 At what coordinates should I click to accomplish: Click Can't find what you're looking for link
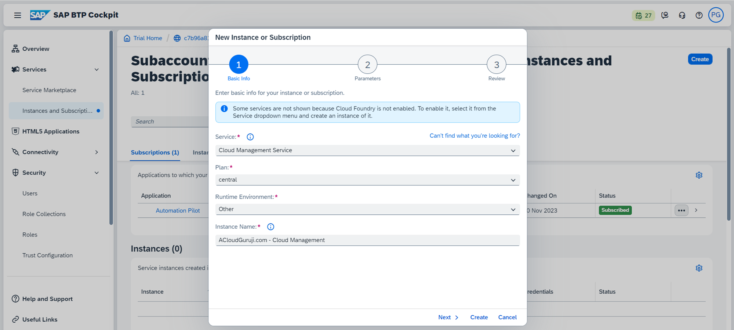475,136
